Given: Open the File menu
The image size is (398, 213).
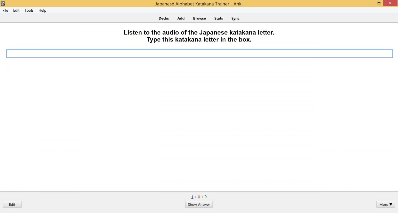Looking at the screenshot, I should point(5,10).
